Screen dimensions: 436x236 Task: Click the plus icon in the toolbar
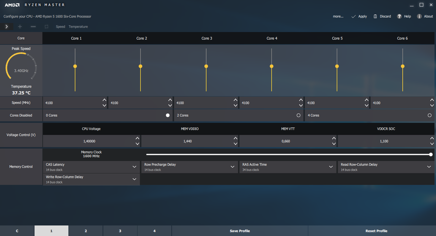(20, 27)
